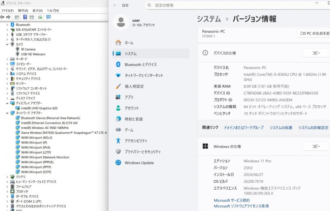
Task: Collapse the ネットワーク アダプター category
Action: (x=7, y=113)
